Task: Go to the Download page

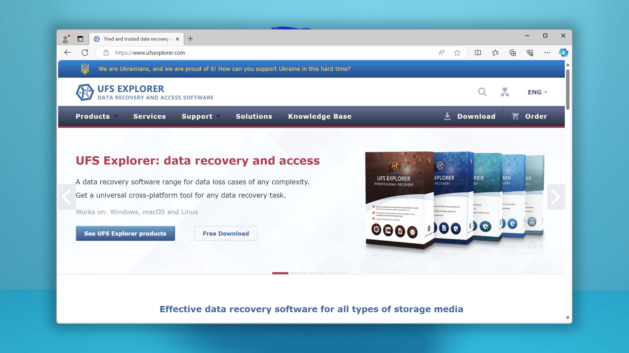Action: point(470,116)
